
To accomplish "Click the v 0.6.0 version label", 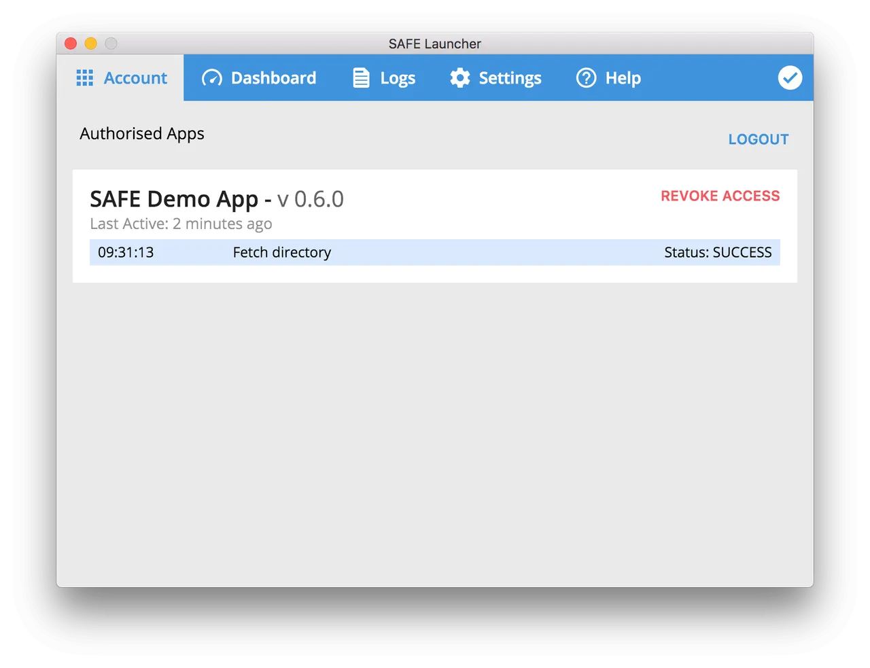I will tap(311, 199).
